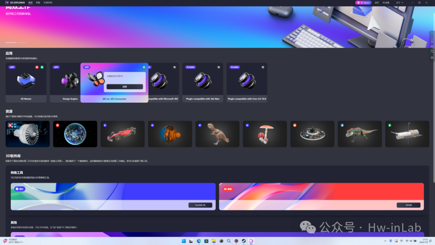The image size is (435, 245).
Task: Open the Earth globe resource thumbnail
Action: [75, 134]
